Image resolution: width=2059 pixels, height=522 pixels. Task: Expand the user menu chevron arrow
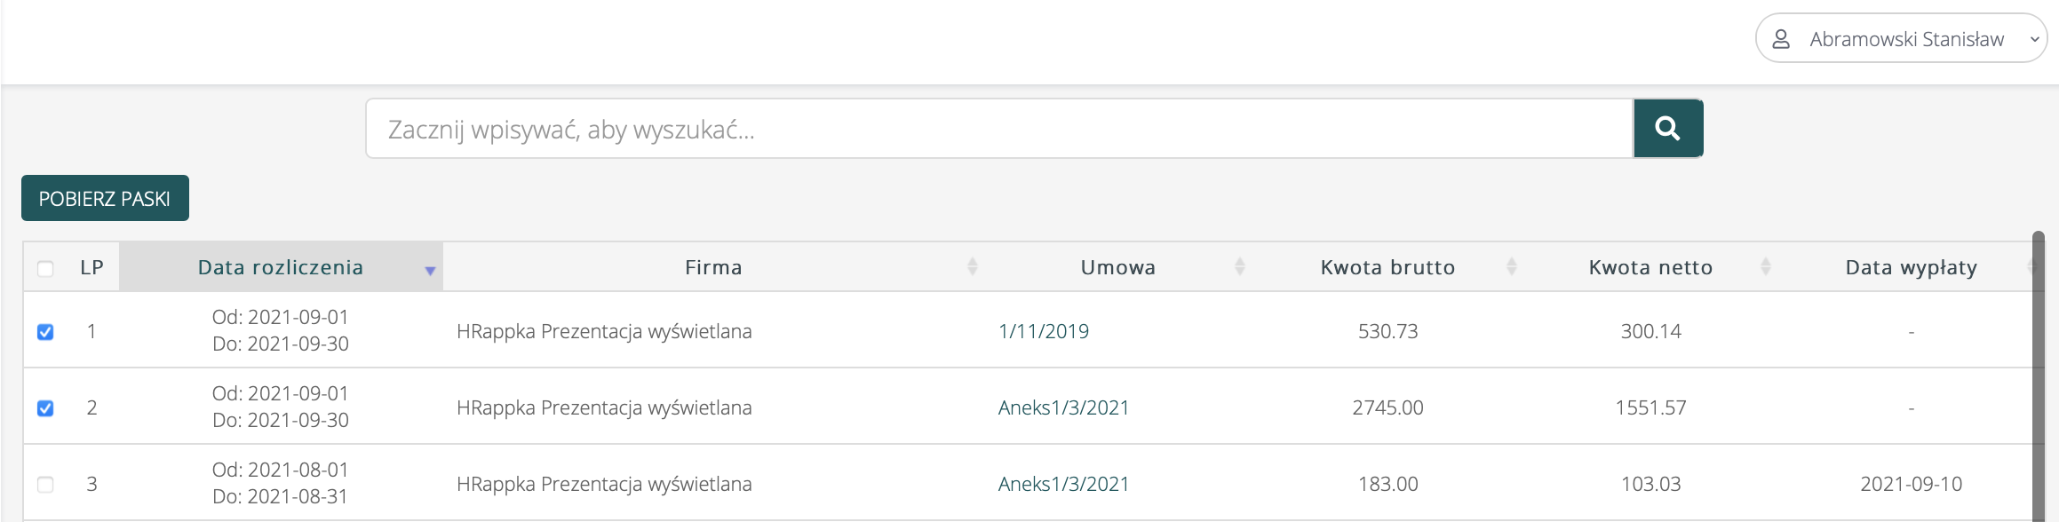pyautogui.click(x=2034, y=39)
